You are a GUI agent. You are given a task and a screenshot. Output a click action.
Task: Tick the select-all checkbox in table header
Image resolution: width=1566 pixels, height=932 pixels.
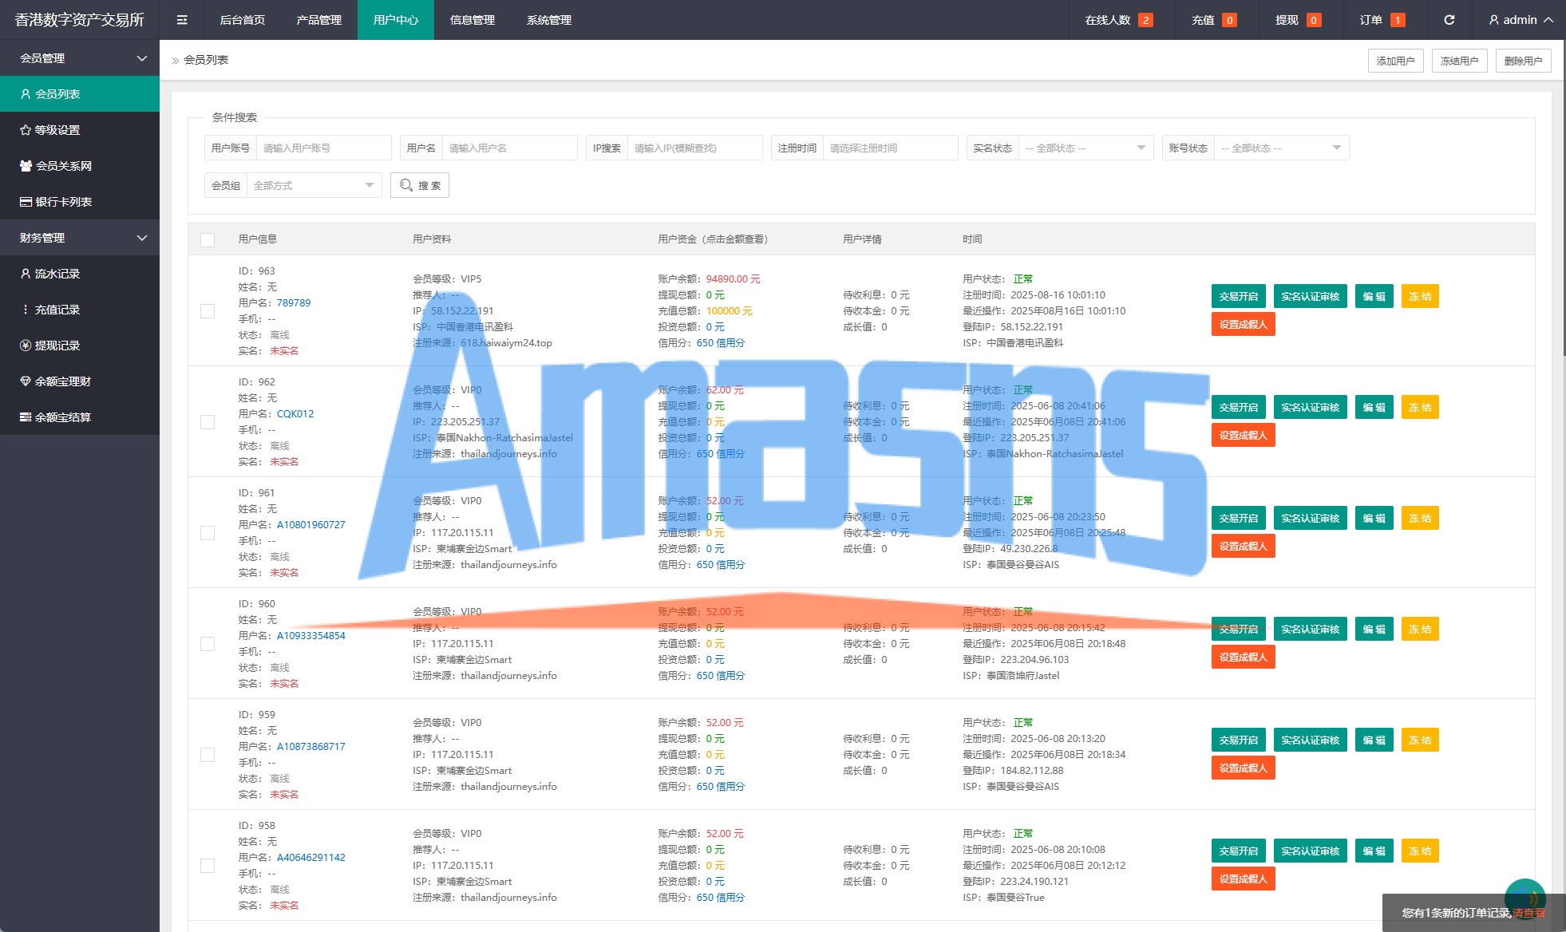pos(208,239)
